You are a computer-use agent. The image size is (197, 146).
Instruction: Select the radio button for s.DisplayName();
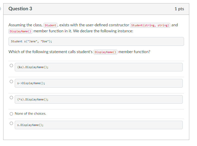tap(11, 123)
